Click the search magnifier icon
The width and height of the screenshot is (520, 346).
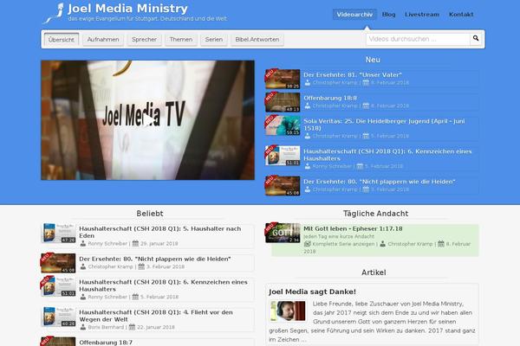pos(476,38)
